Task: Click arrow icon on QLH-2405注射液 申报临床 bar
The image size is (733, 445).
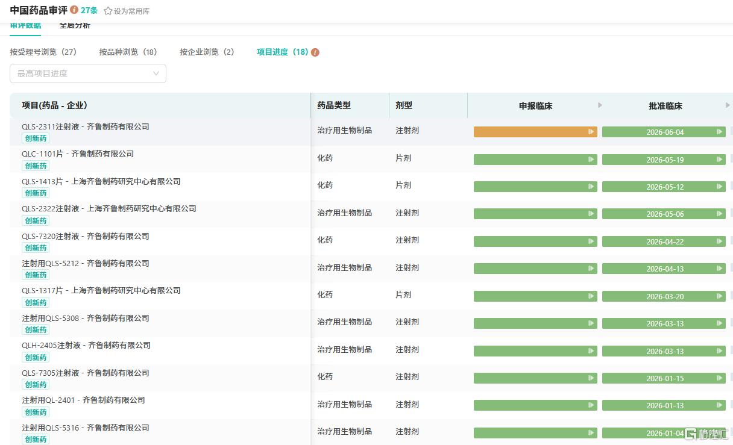Action: 591,350
